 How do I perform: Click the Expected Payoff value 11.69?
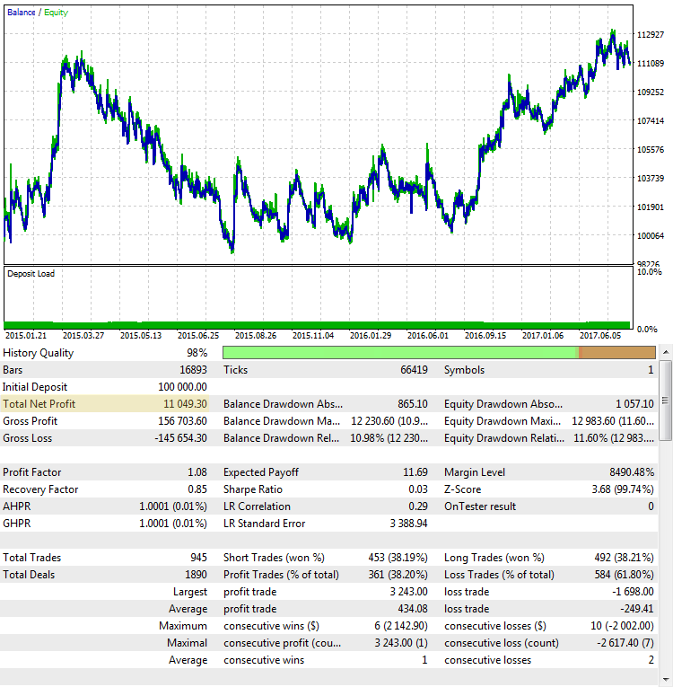pos(415,472)
